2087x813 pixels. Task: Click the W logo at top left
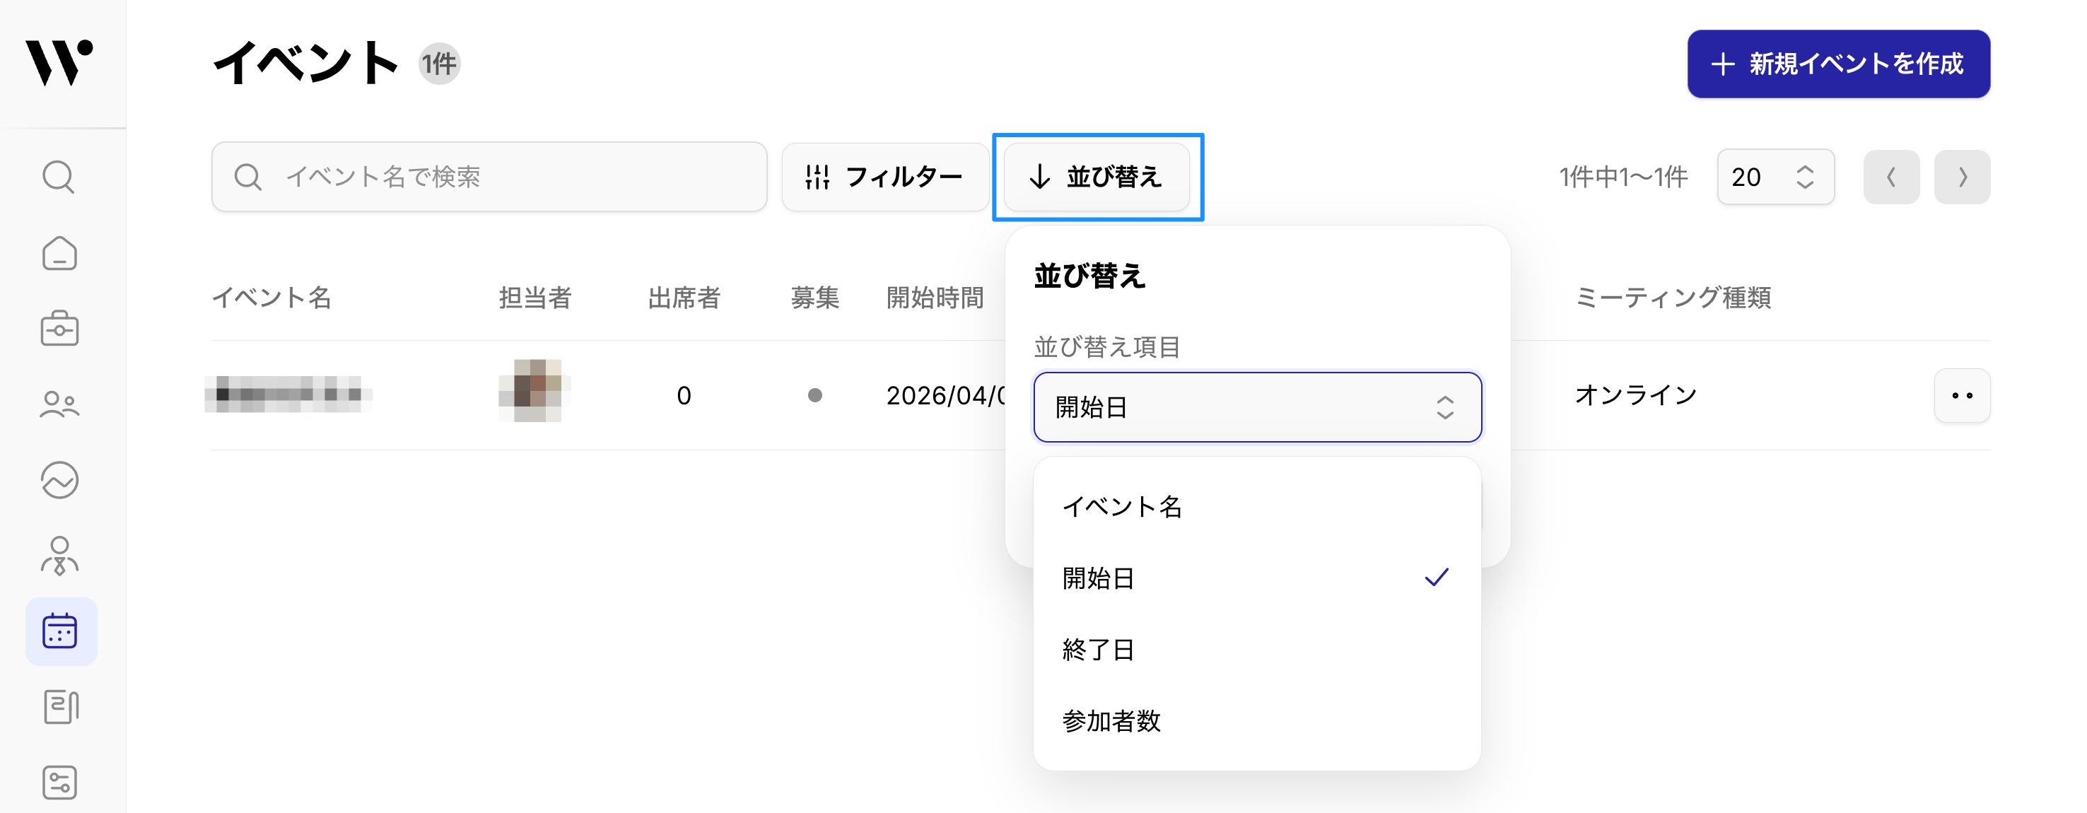point(59,62)
